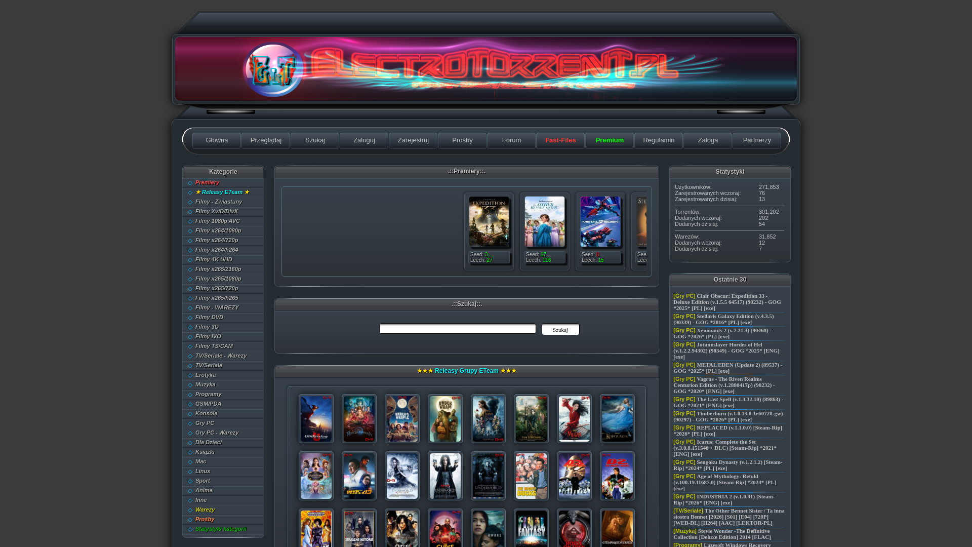
Task: Select Filmy XviD/DivX category
Action: click(x=216, y=211)
